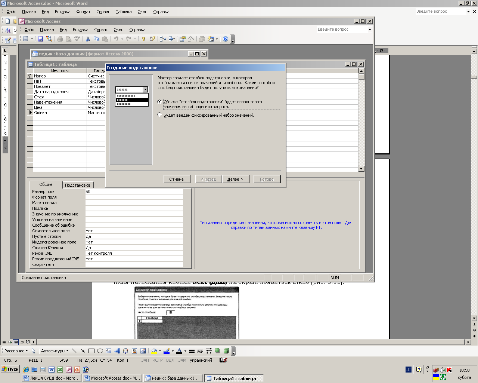Click the Select Objects pointer icon
The height and width of the screenshot is (383, 478).
point(33,351)
